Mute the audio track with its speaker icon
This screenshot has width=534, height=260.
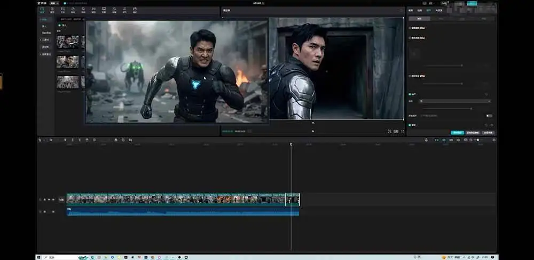coord(53,212)
